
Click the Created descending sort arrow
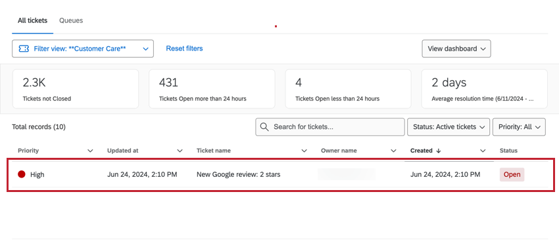coord(439,151)
